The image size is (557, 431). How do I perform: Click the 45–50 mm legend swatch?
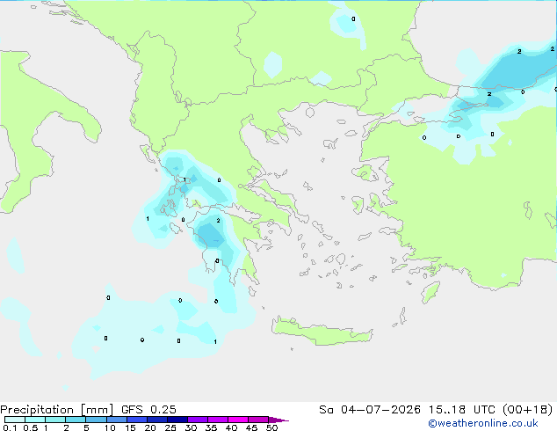(x=258, y=420)
